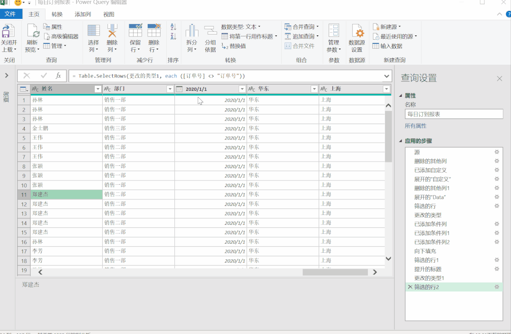Sort descending with the Z-A icon
511x334 pixels.
point(173,36)
